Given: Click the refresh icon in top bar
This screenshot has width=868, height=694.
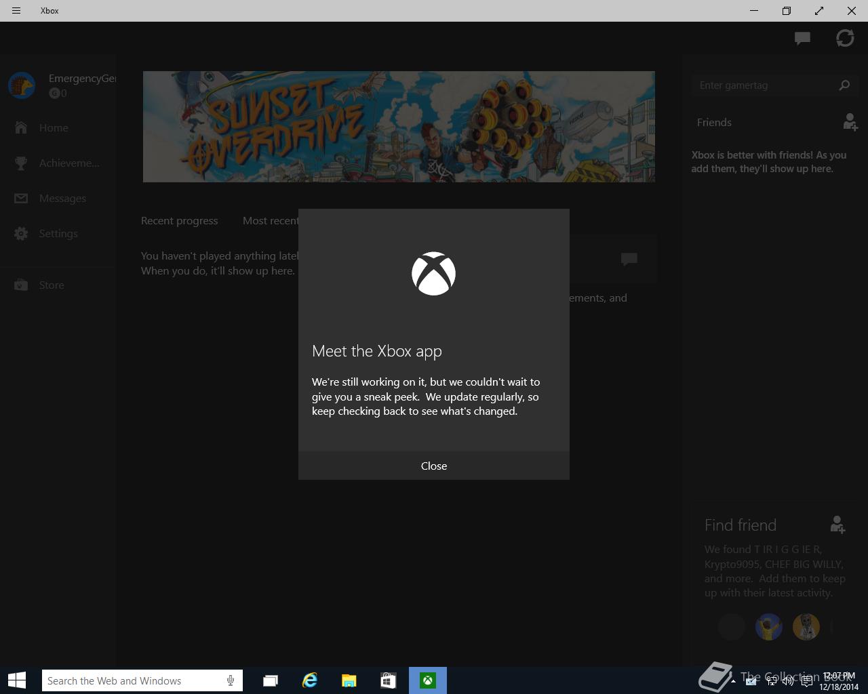Looking at the screenshot, I should point(845,38).
